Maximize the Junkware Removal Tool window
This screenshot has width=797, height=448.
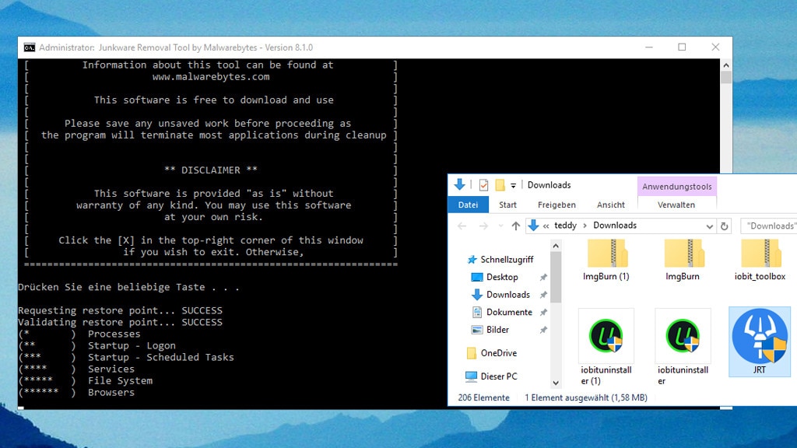pos(682,47)
